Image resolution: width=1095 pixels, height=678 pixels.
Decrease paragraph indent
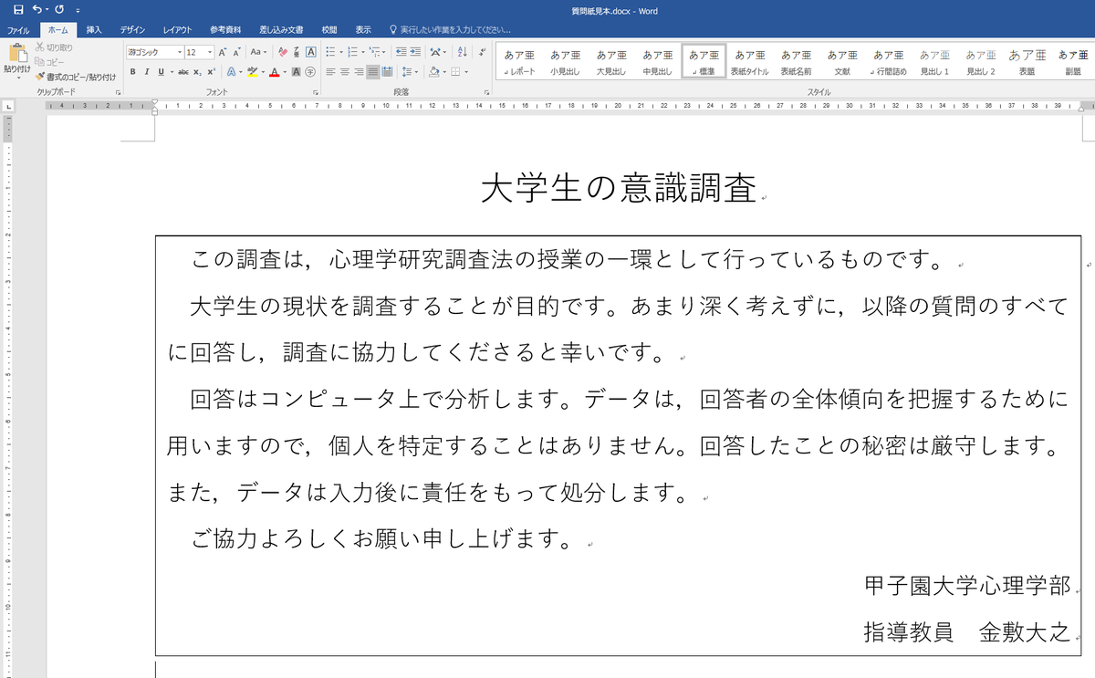coord(401,52)
